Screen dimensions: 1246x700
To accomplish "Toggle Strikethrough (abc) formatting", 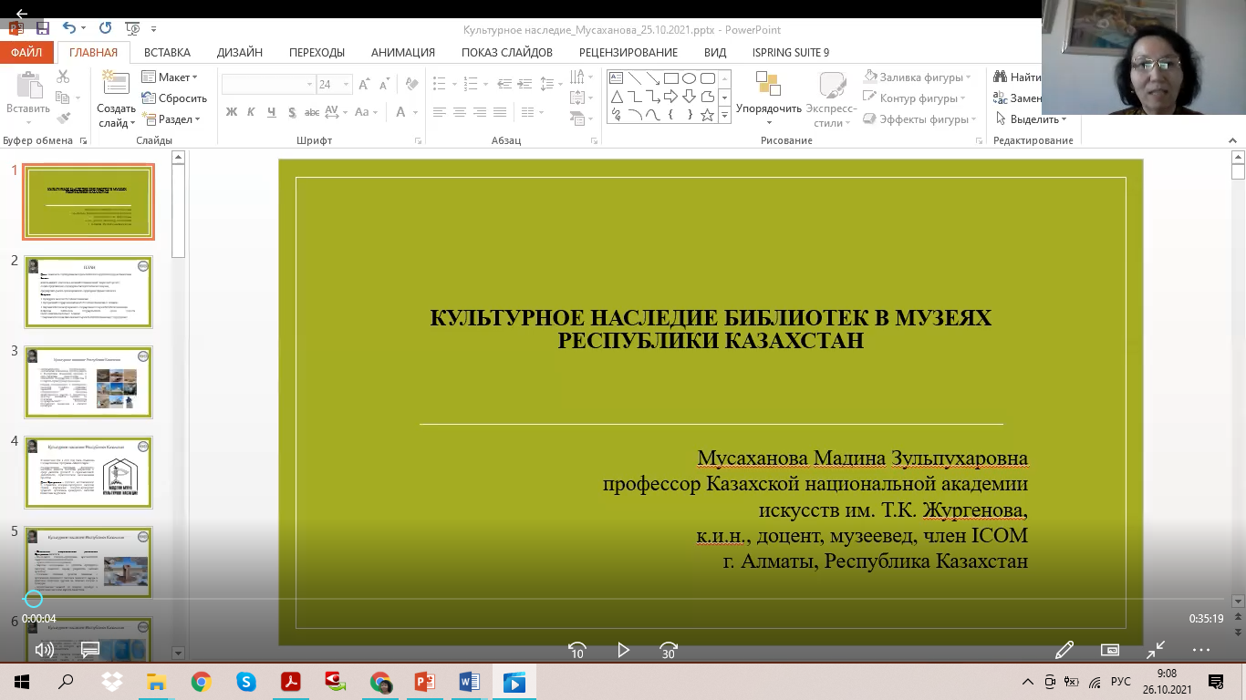I will [x=312, y=112].
